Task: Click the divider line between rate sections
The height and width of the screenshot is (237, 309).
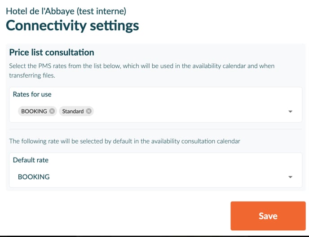Action: [155, 129]
